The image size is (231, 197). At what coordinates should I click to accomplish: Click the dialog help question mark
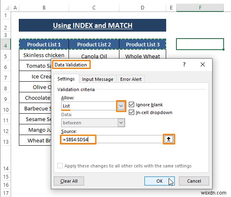coord(184,64)
